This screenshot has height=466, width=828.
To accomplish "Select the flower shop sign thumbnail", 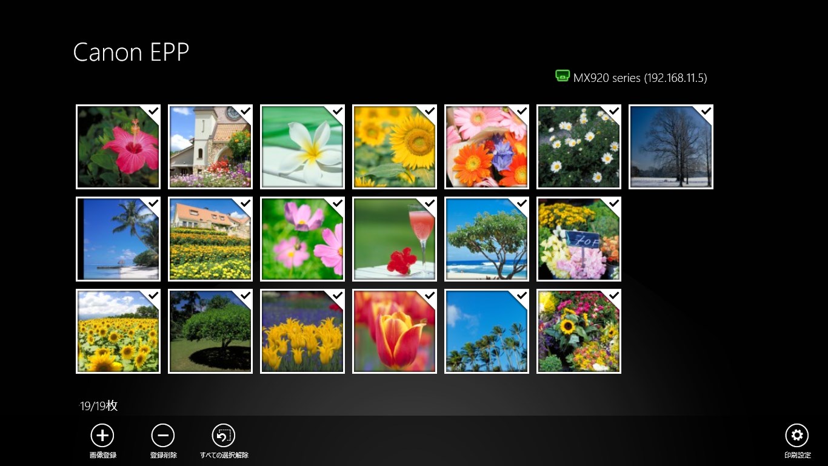I will 579,239.
